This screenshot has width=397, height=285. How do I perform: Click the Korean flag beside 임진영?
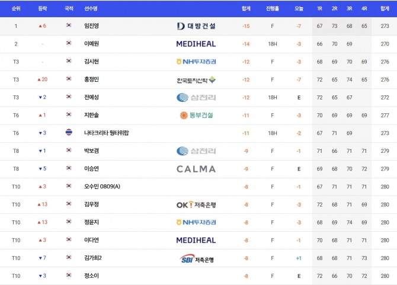[69, 26]
